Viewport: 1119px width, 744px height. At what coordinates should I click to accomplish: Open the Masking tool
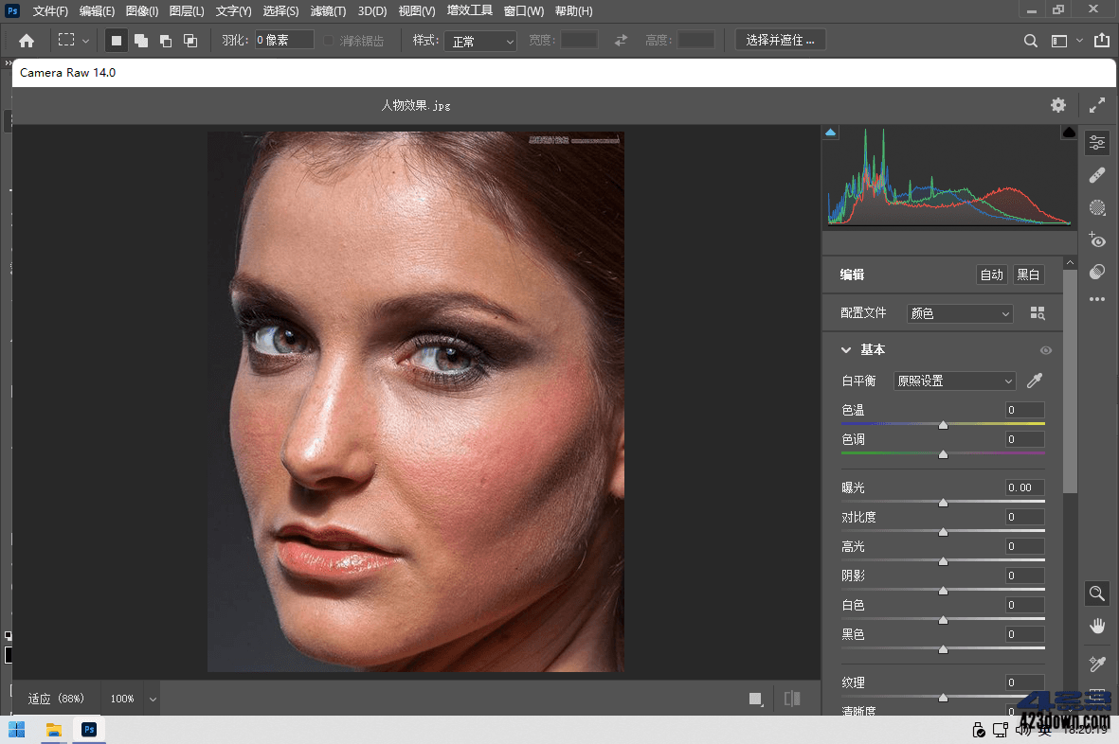tap(1096, 207)
